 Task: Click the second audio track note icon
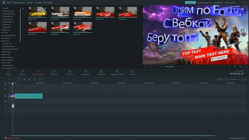coord(5,114)
